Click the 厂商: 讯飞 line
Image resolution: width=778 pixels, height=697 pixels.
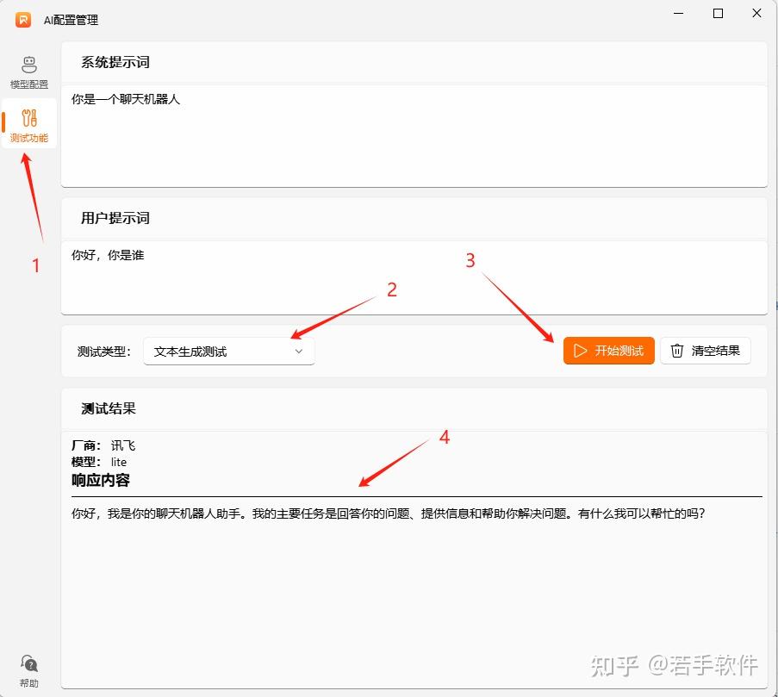103,445
